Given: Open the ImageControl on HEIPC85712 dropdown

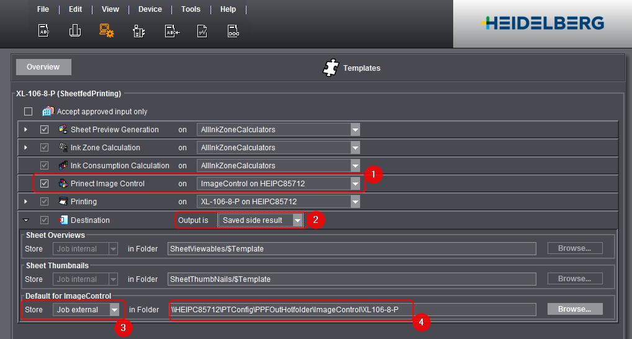Looking at the screenshot, I should [355, 184].
